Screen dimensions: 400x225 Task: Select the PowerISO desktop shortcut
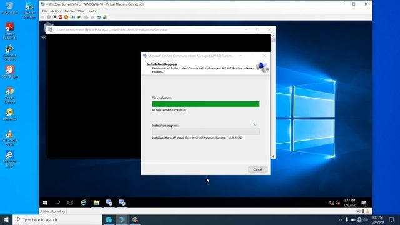[x=10, y=114]
